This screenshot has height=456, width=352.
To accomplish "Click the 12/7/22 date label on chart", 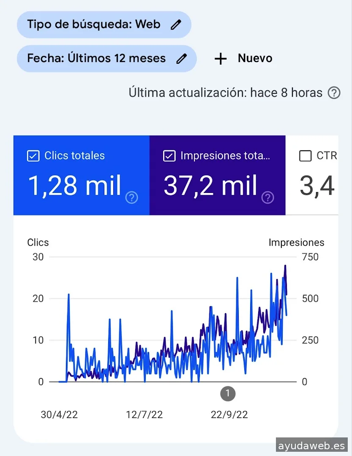I will (x=144, y=415).
